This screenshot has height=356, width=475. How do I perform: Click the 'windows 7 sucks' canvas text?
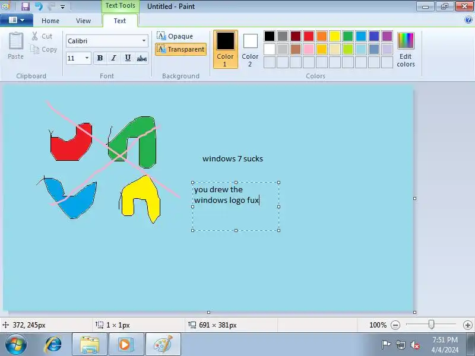(233, 158)
